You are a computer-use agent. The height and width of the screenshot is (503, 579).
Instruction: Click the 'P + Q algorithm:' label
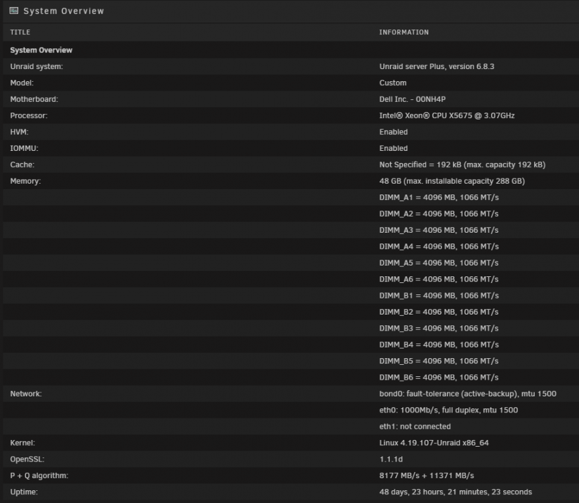tap(39, 476)
